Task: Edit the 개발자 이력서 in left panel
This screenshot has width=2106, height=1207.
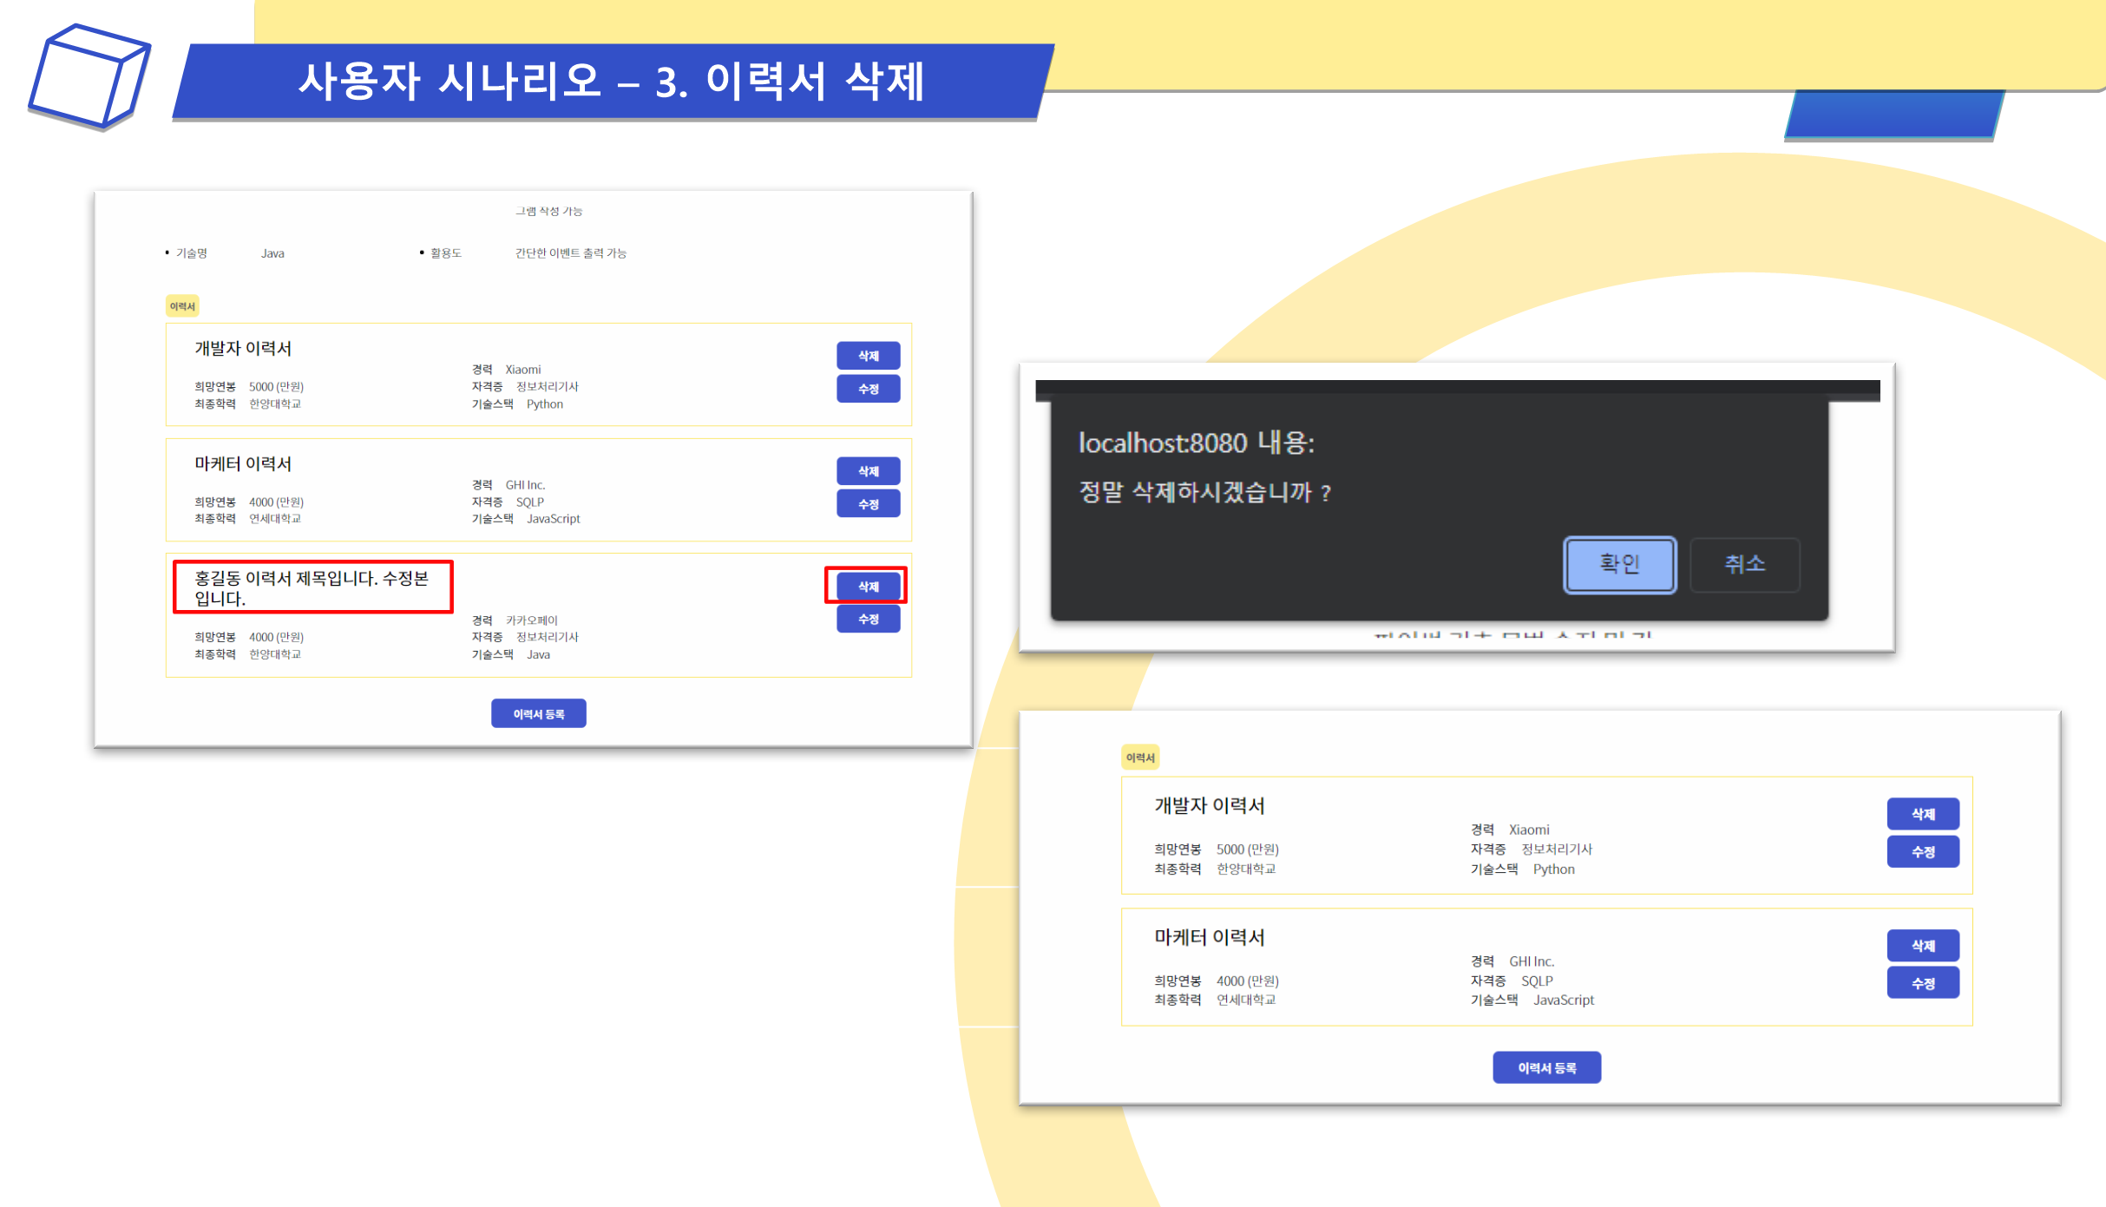Action: (867, 389)
